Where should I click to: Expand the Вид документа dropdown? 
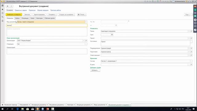pyautogui.click(x=86, y=22)
